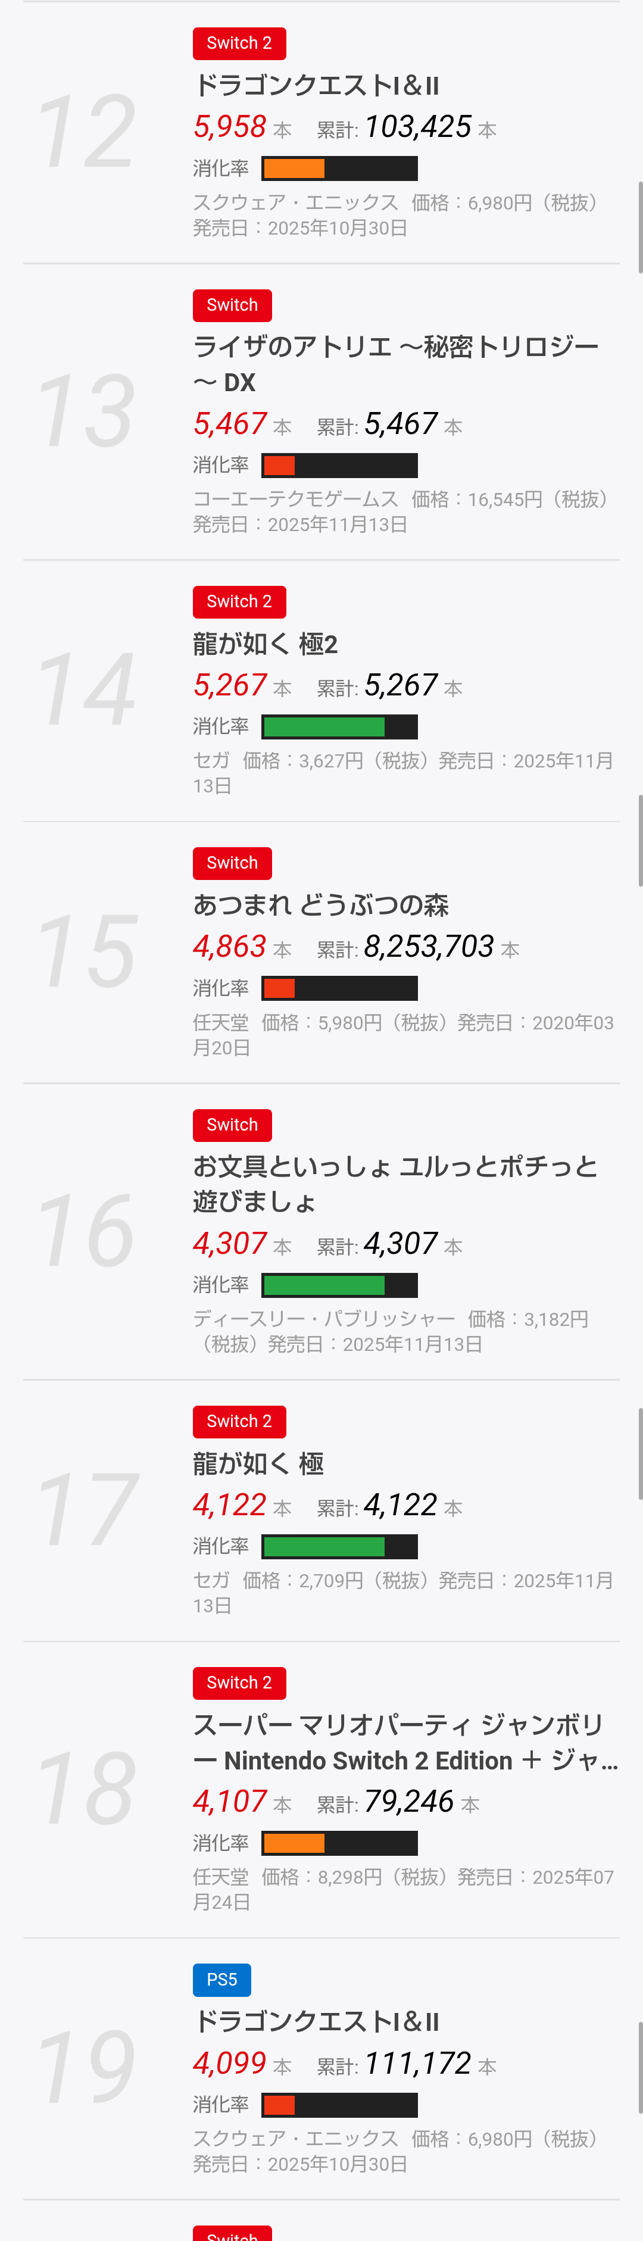Image resolution: width=643 pixels, height=2241 pixels.
Task: Click the Switch badge above ライザのアトリエ
Action: click(x=232, y=305)
